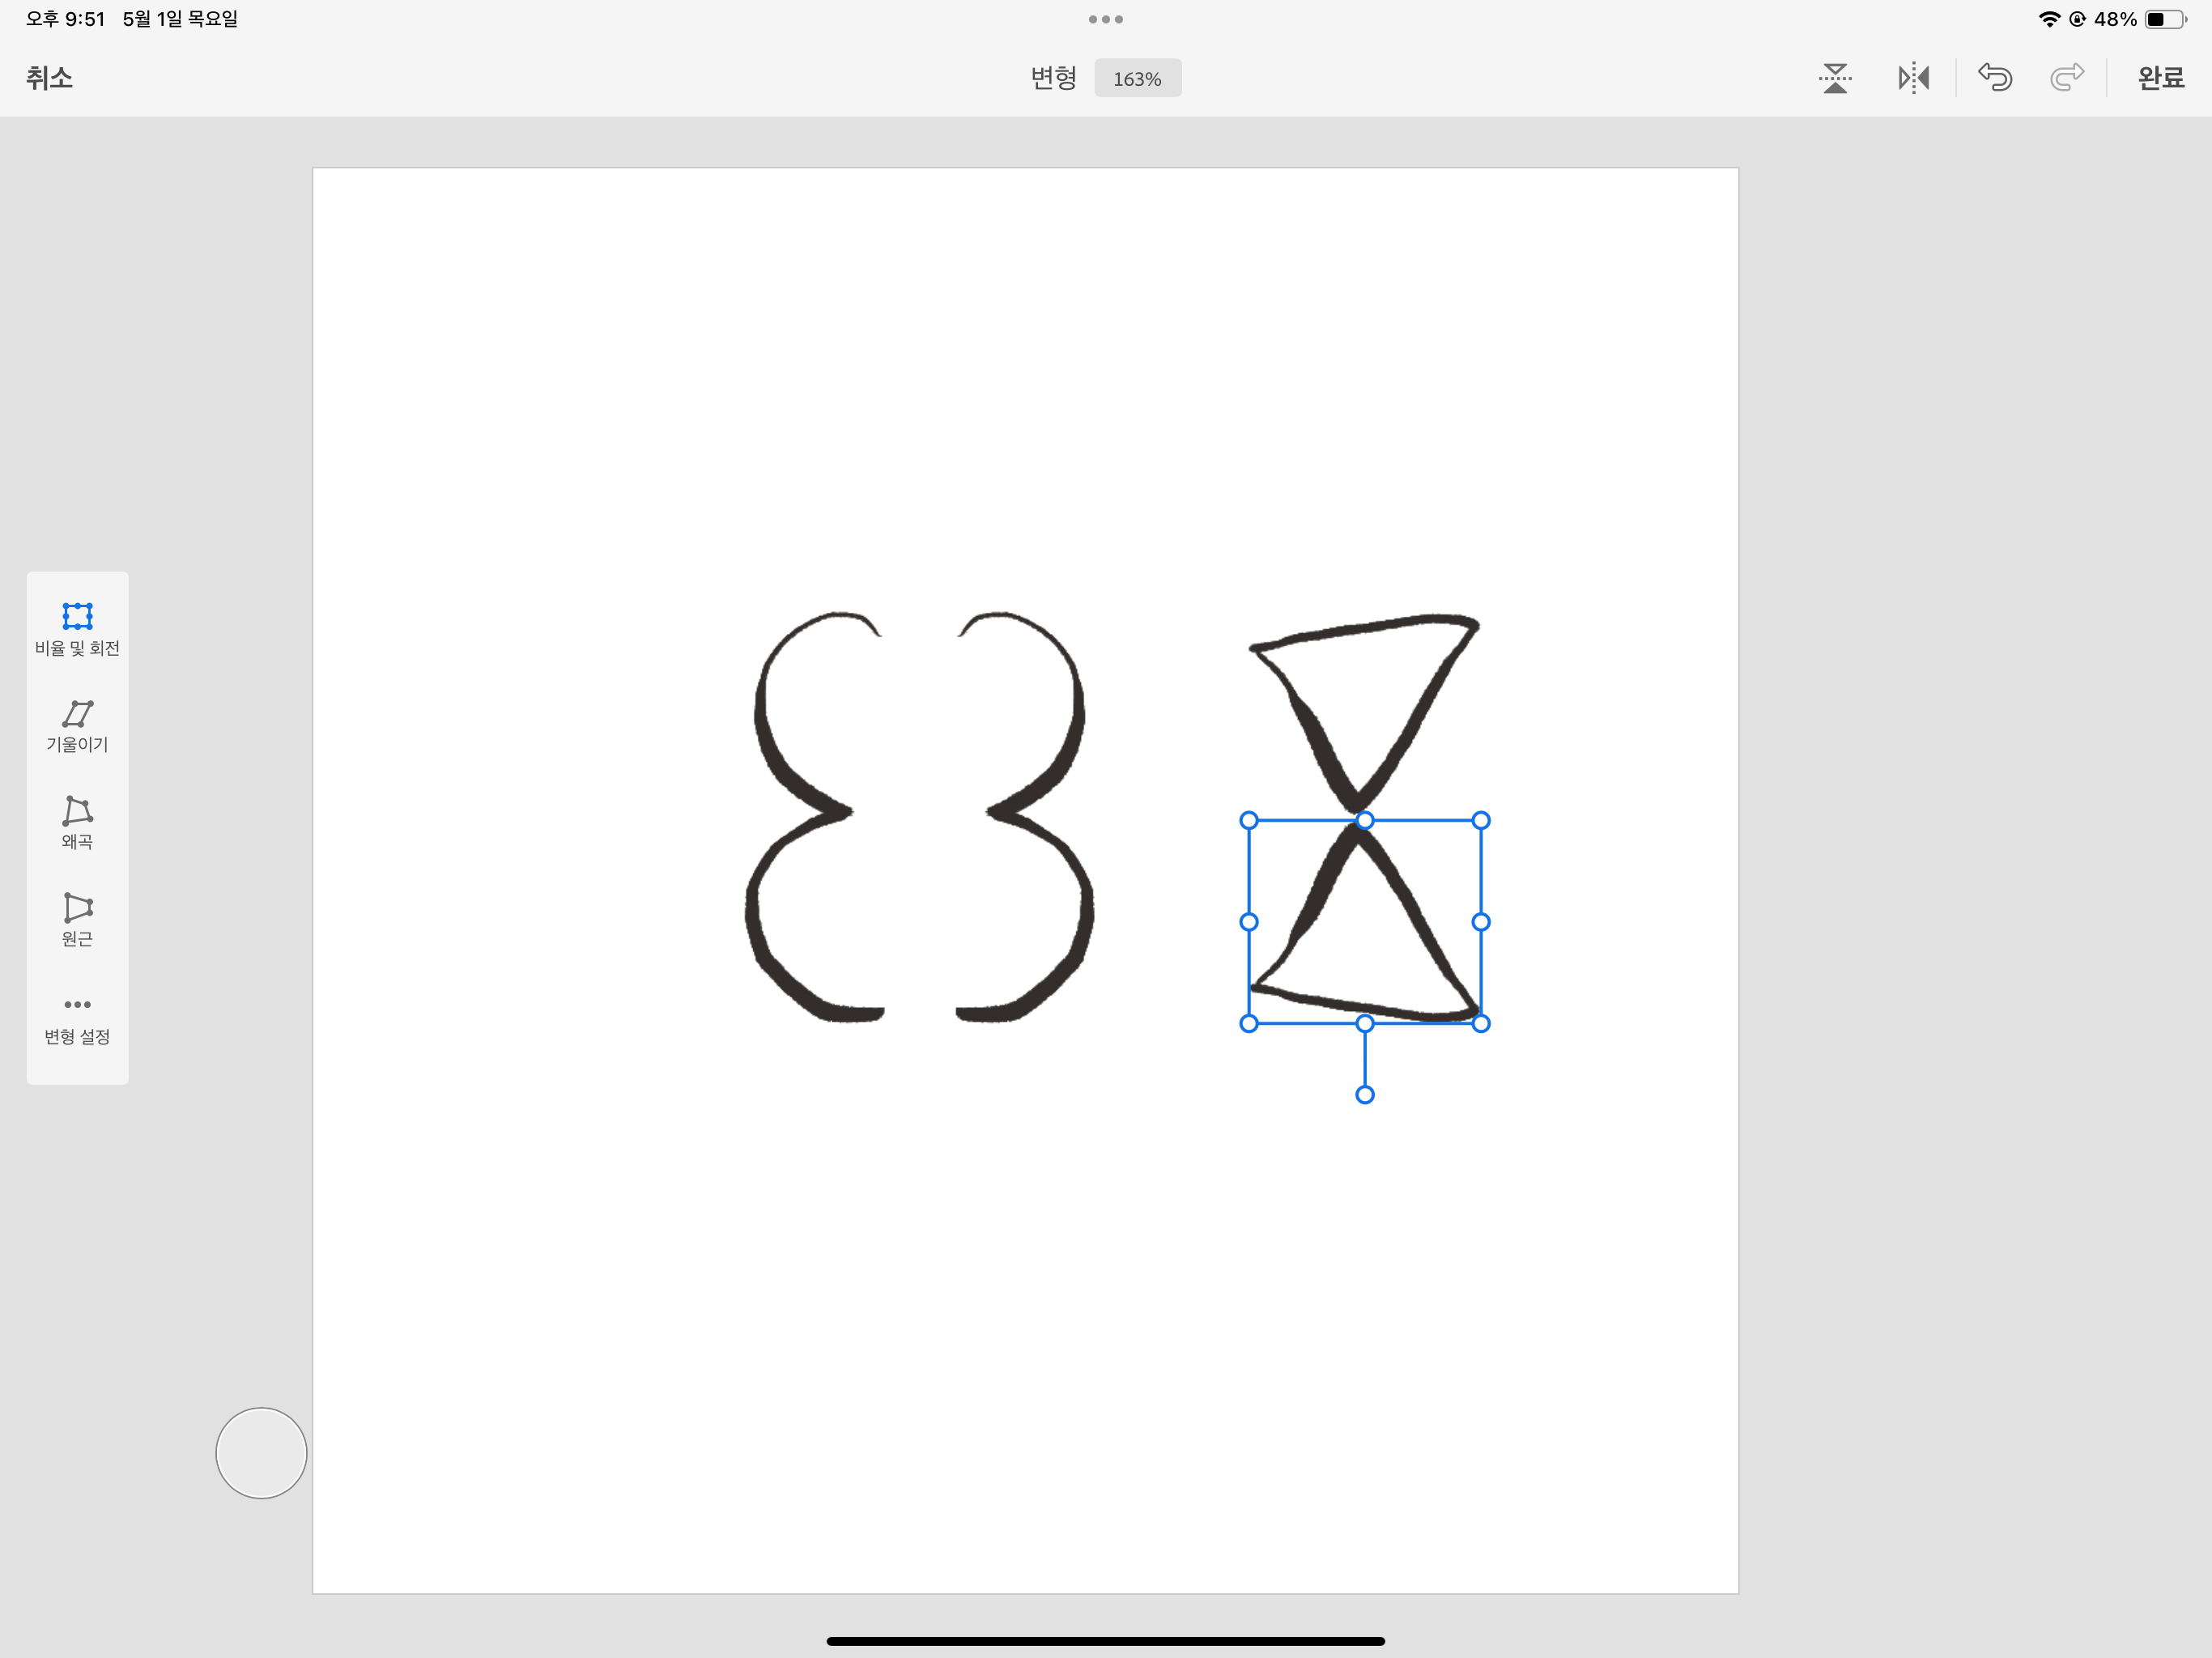Flip the selection horizontally

[1913, 78]
